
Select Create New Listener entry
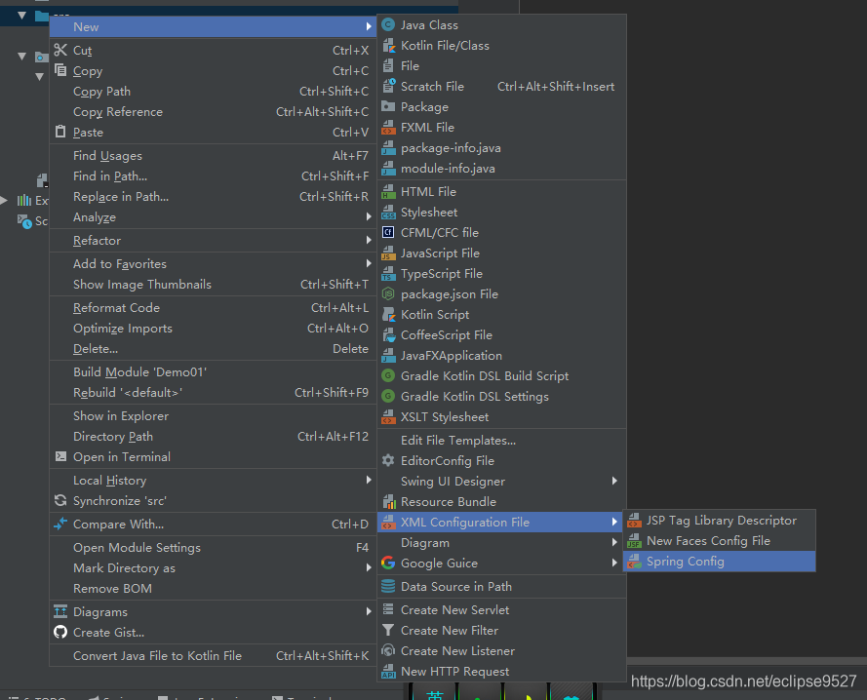pos(501,651)
